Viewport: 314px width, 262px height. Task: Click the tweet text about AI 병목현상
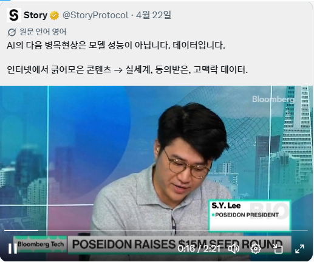(x=116, y=46)
